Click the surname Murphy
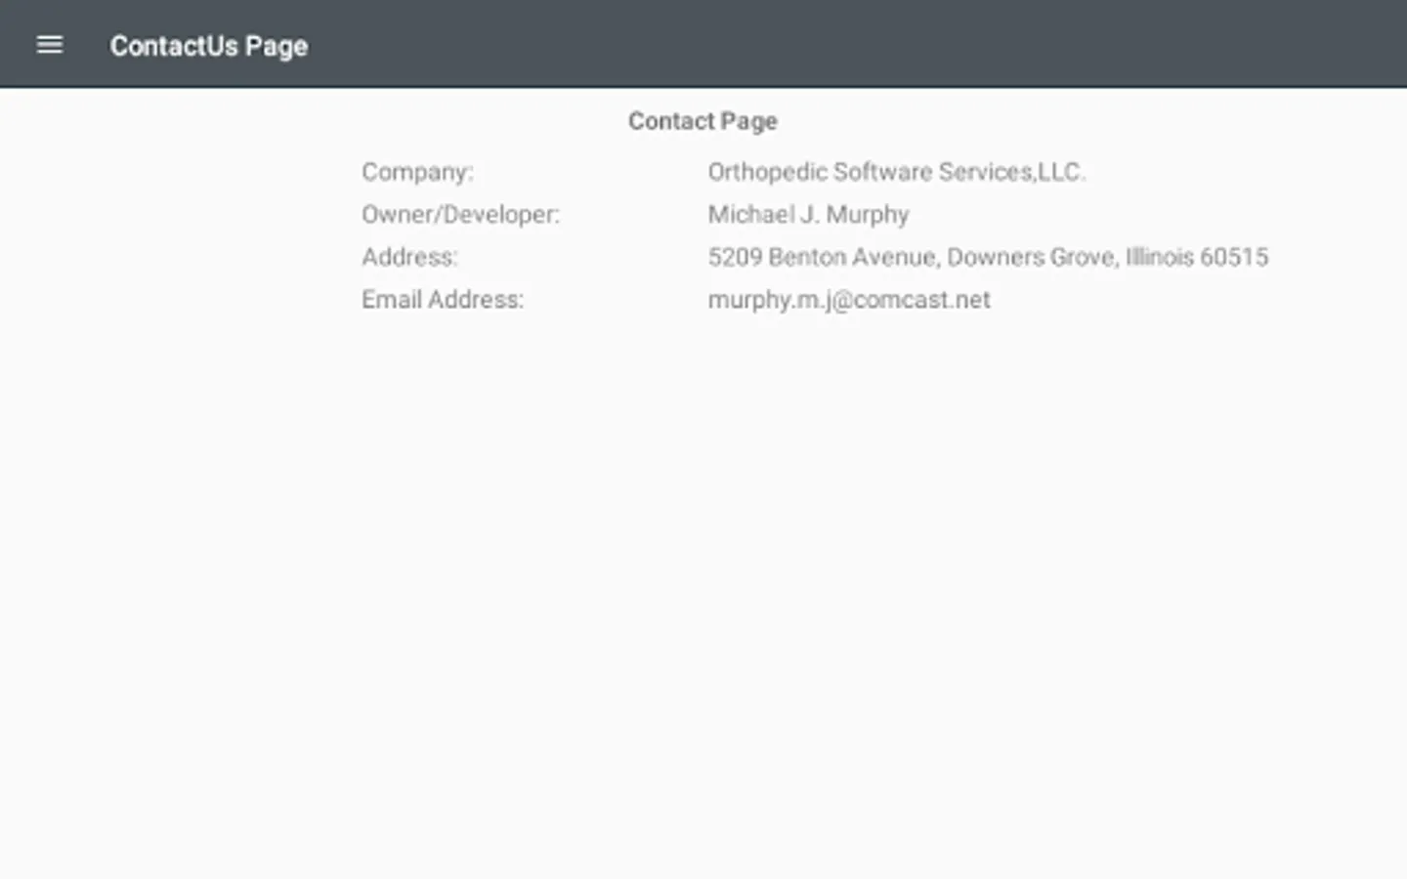Image resolution: width=1407 pixels, height=879 pixels. coord(868,215)
